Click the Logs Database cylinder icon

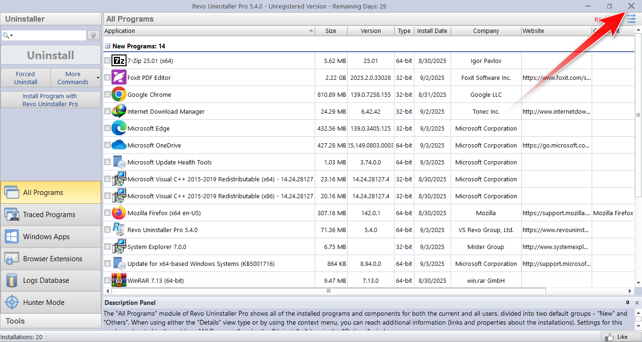pyautogui.click(x=12, y=280)
